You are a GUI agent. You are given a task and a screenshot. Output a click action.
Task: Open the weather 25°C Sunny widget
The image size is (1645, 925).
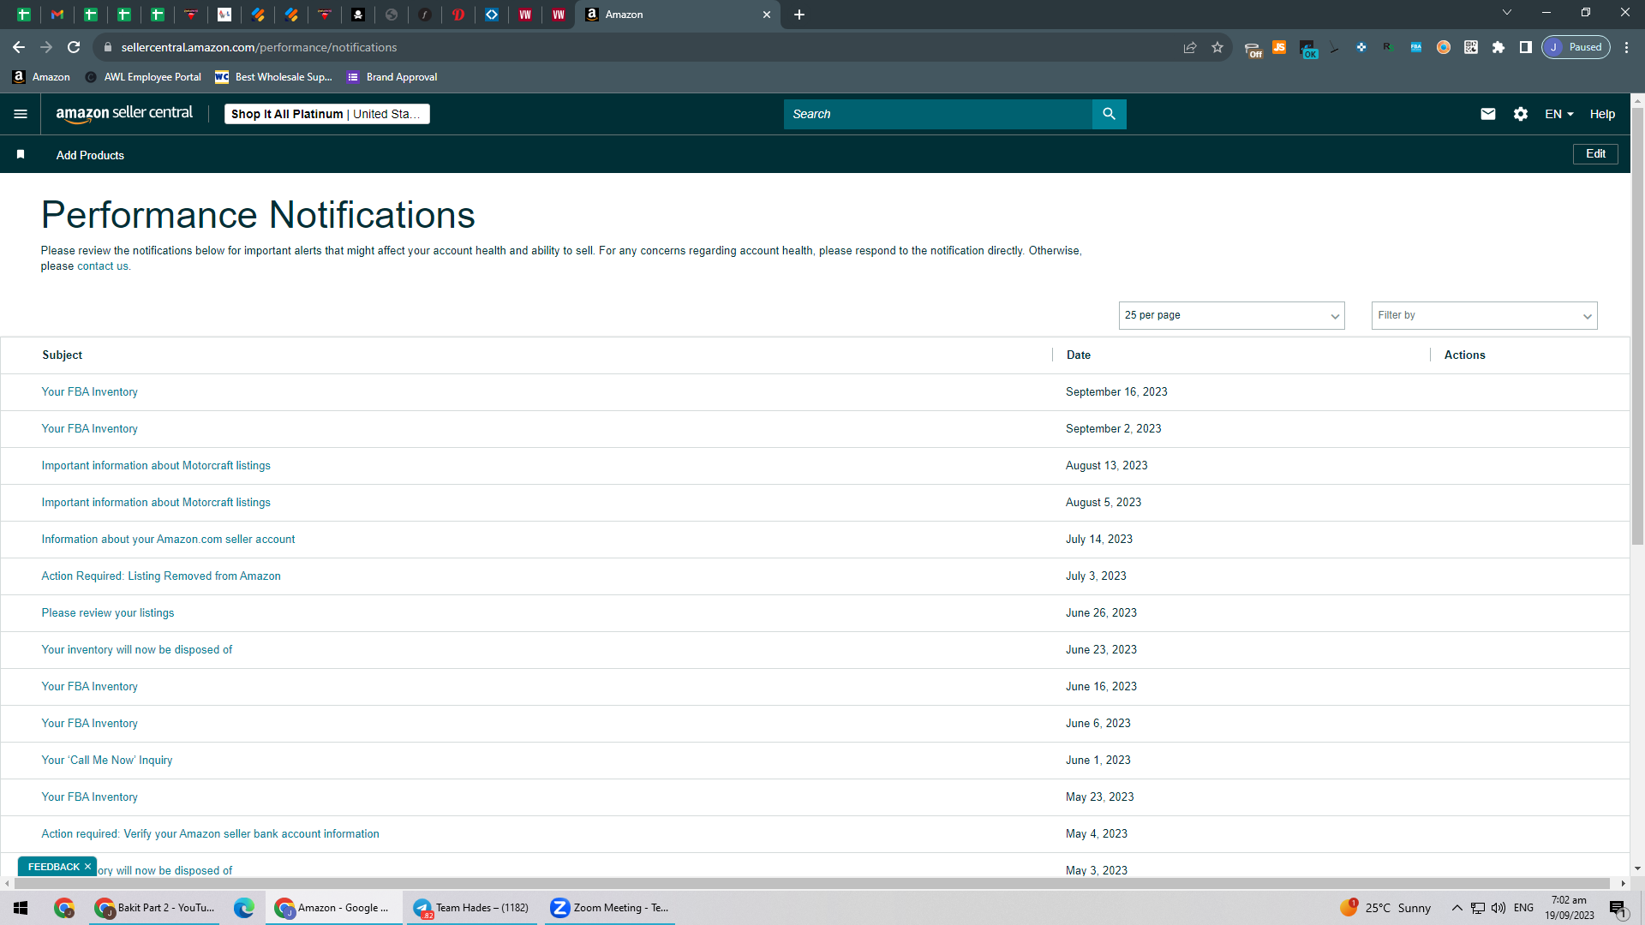pos(1385,908)
